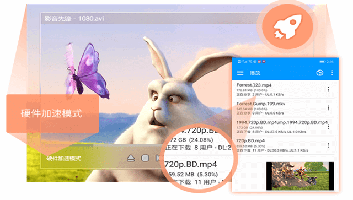Open options for Forrest.J23.mp4
The image size is (353, 200).
[328, 90]
